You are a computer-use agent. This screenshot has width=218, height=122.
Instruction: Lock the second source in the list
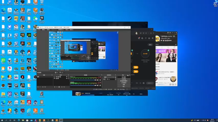coord(69,78)
